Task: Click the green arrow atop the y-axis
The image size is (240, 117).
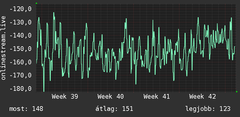Action: 36,3
